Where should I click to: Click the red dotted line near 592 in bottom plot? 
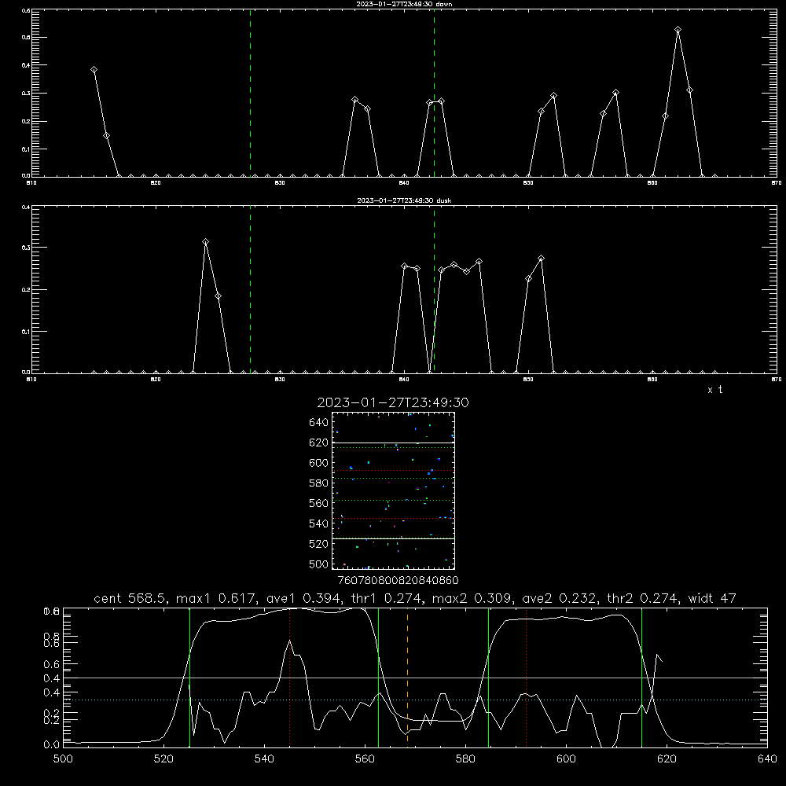coord(527,678)
